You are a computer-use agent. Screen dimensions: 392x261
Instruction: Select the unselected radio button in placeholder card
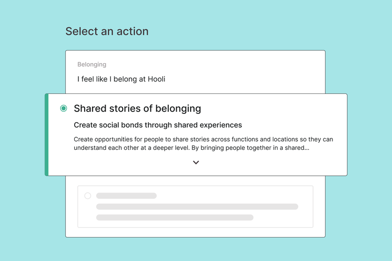87,196
